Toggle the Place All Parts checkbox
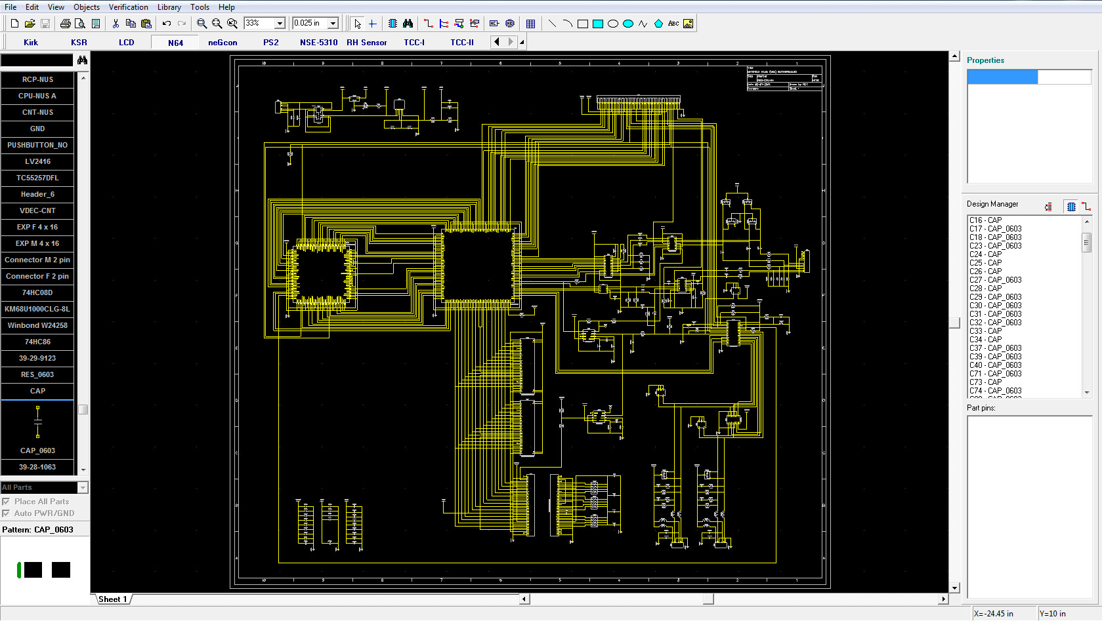This screenshot has height=621, width=1102. (x=6, y=502)
